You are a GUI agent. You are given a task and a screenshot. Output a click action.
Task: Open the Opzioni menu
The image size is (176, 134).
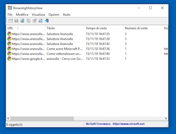point(54,15)
